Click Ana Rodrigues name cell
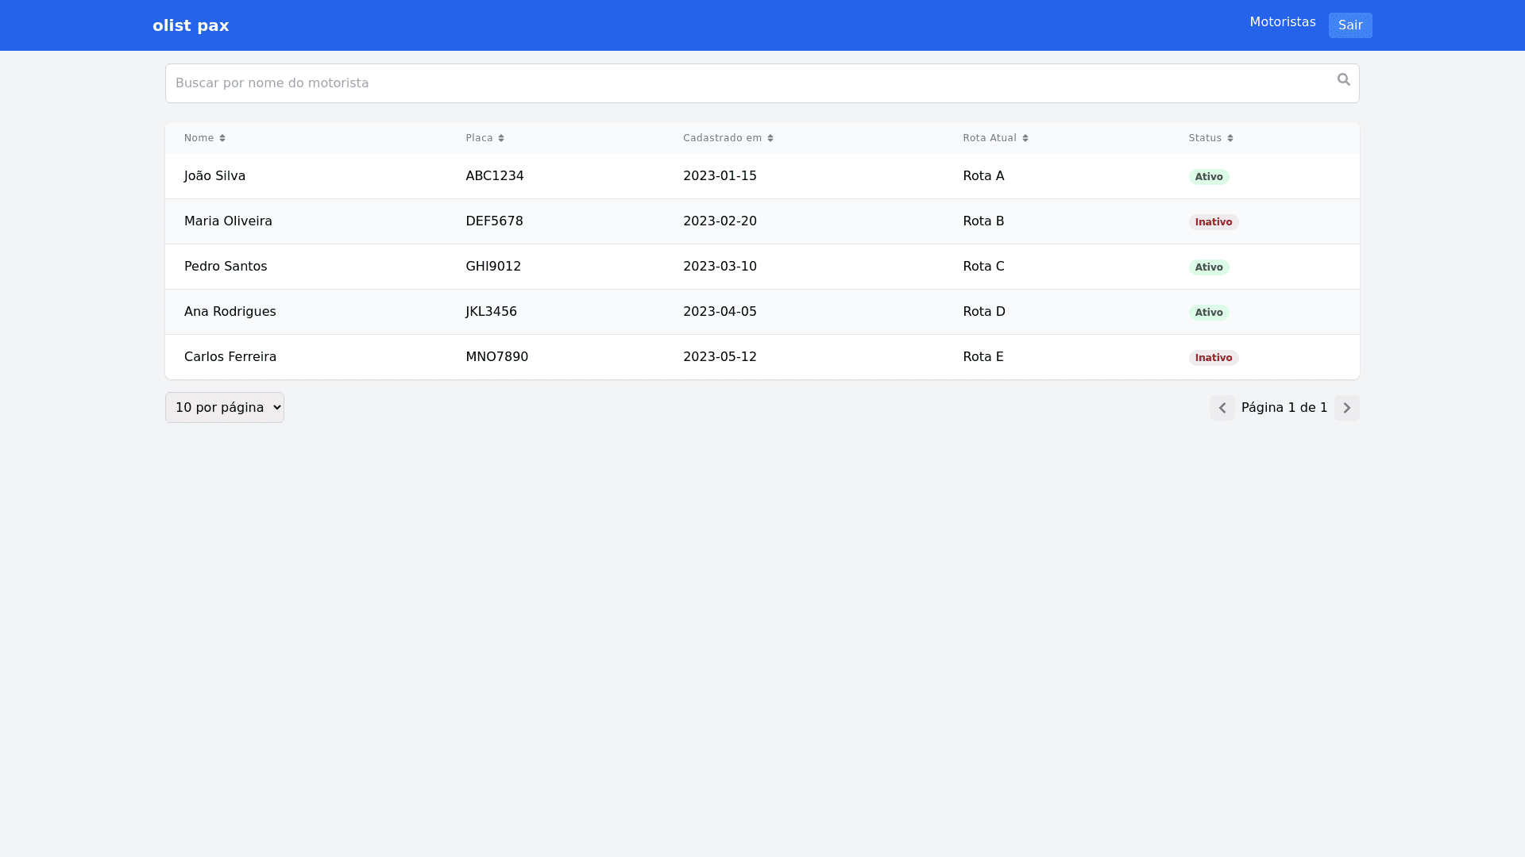Image resolution: width=1525 pixels, height=857 pixels. [x=230, y=312]
